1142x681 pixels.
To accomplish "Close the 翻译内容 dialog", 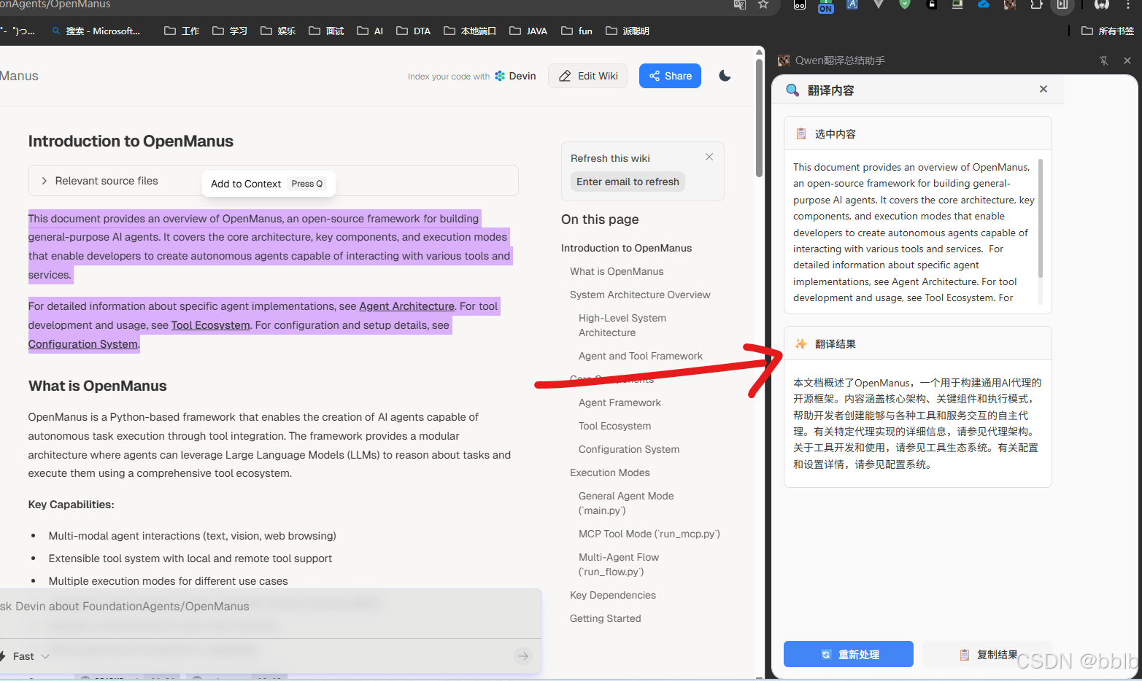I will coord(1043,89).
